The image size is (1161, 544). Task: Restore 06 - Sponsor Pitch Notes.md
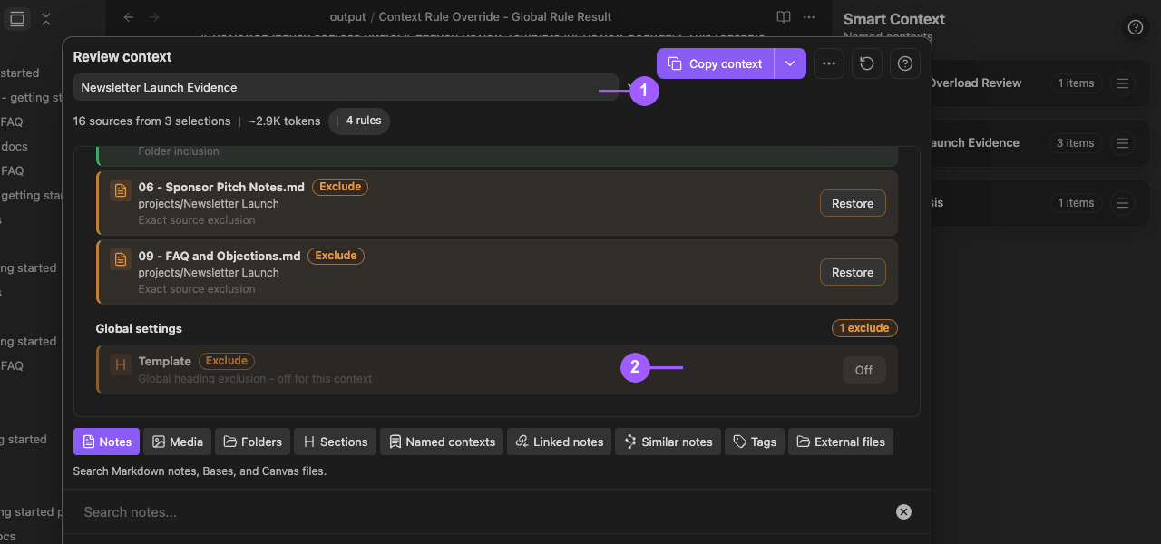[853, 203]
